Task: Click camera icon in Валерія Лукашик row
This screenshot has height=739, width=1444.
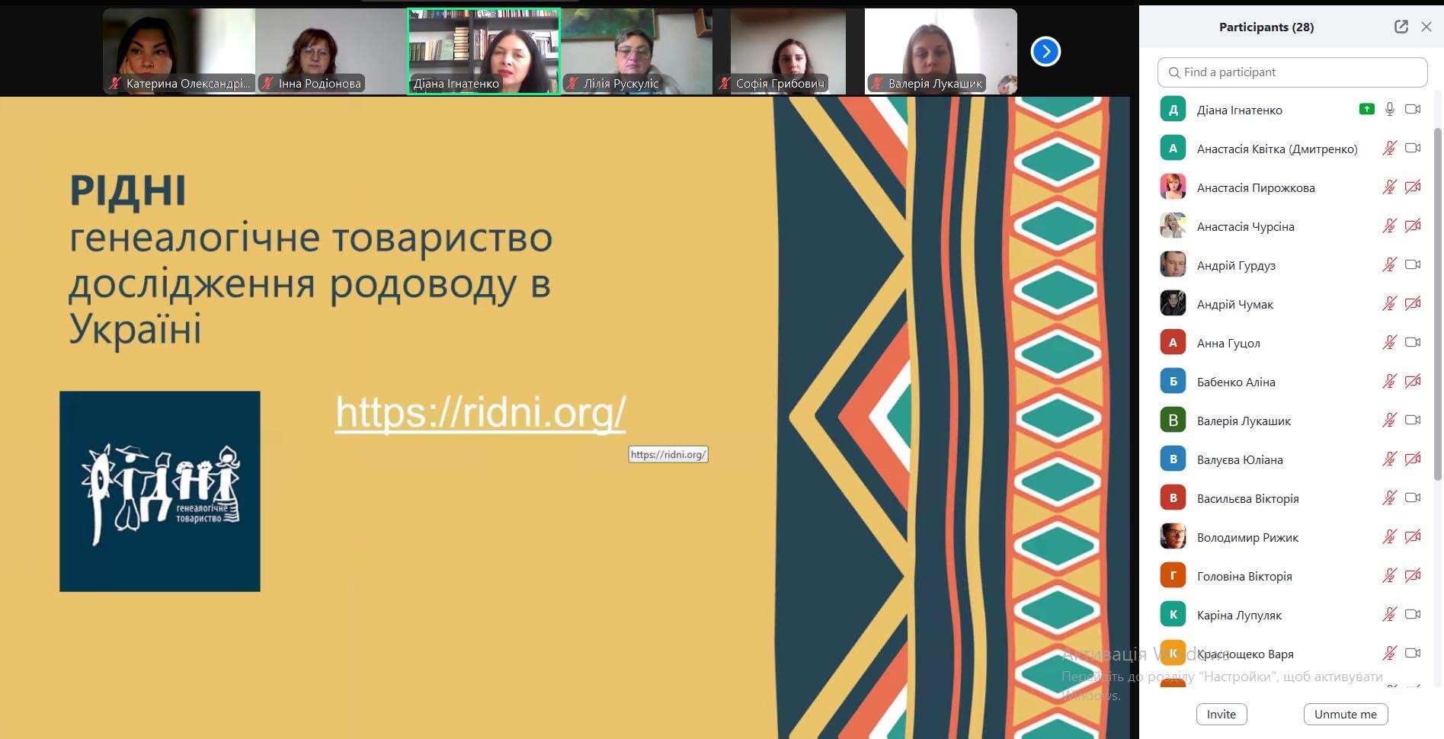Action: [x=1413, y=420]
